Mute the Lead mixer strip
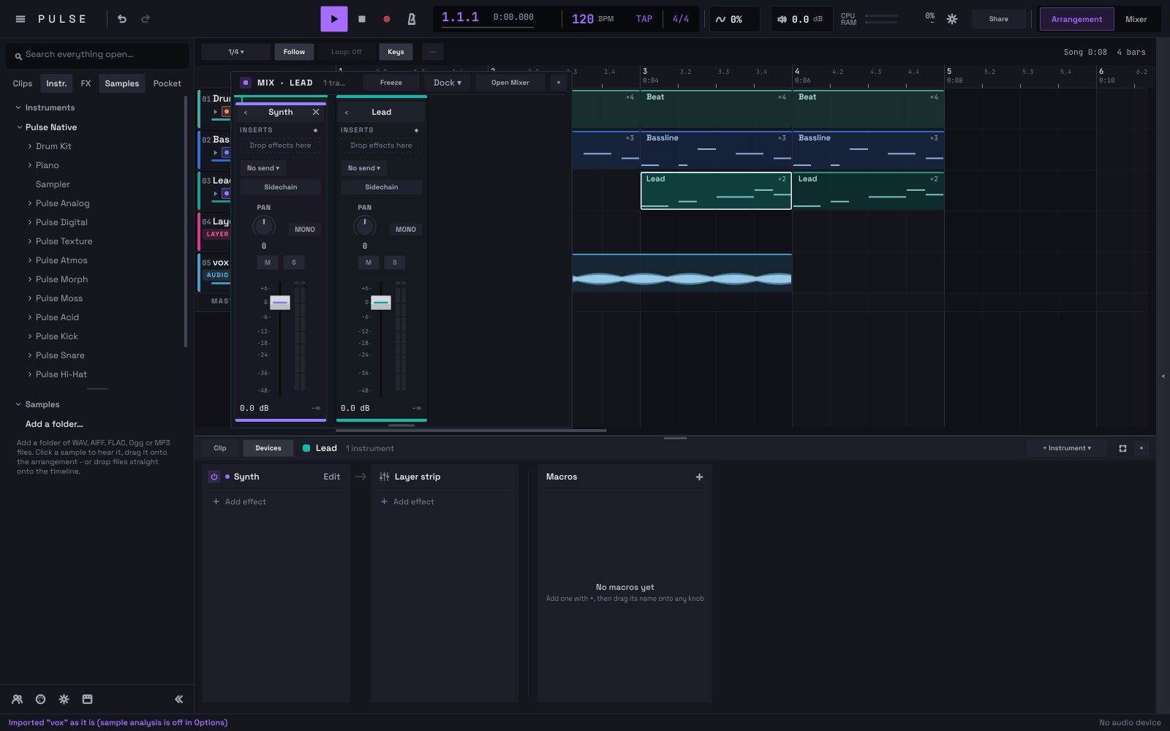This screenshot has height=731, width=1170. tap(369, 262)
